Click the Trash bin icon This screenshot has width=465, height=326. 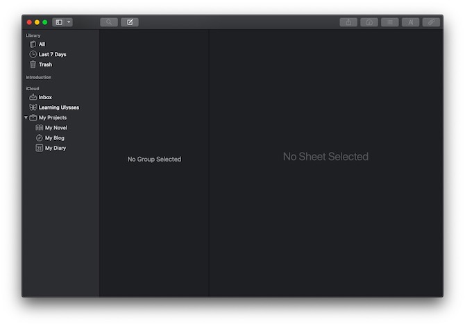(33, 65)
